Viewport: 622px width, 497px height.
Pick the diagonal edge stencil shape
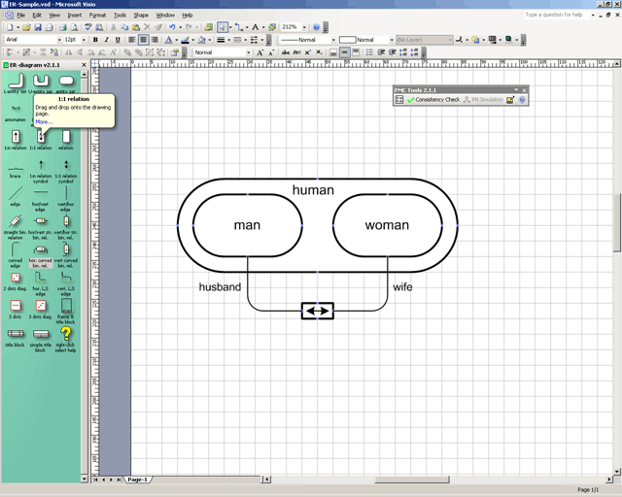click(16, 193)
